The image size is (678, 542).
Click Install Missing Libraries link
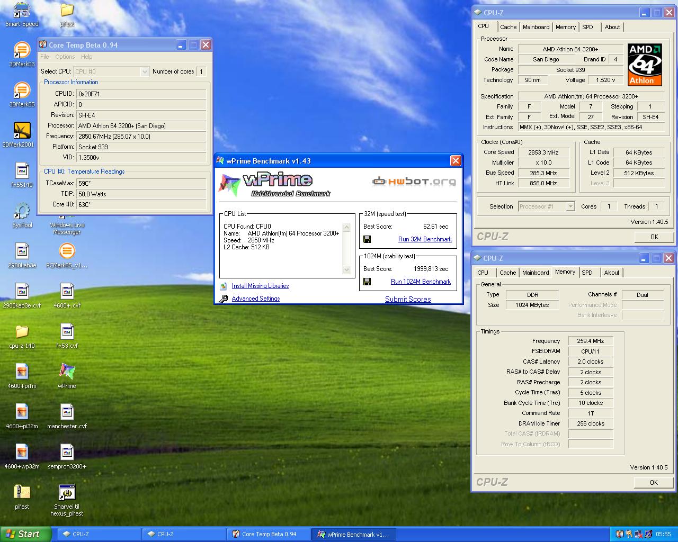(260, 286)
